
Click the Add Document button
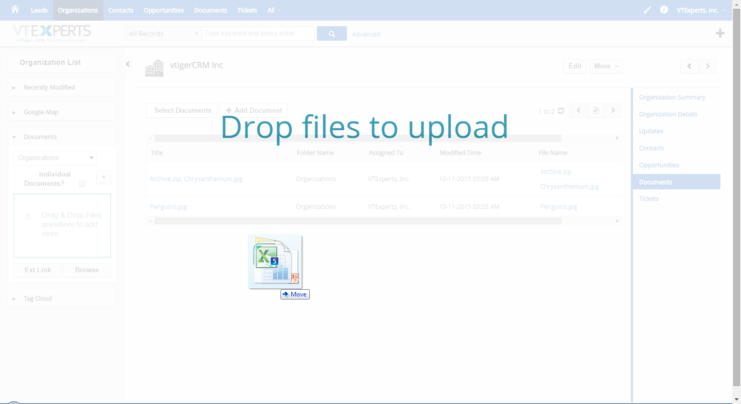[x=254, y=111]
